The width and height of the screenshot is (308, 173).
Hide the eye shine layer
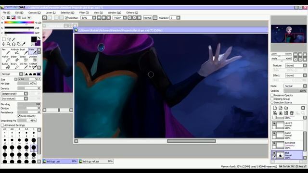click(x=274, y=143)
